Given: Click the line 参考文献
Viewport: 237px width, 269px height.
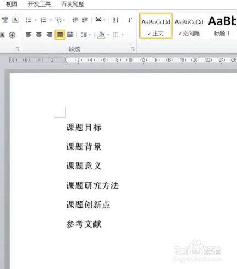Looking at the screenshot, I should click(x=84, y=224).
